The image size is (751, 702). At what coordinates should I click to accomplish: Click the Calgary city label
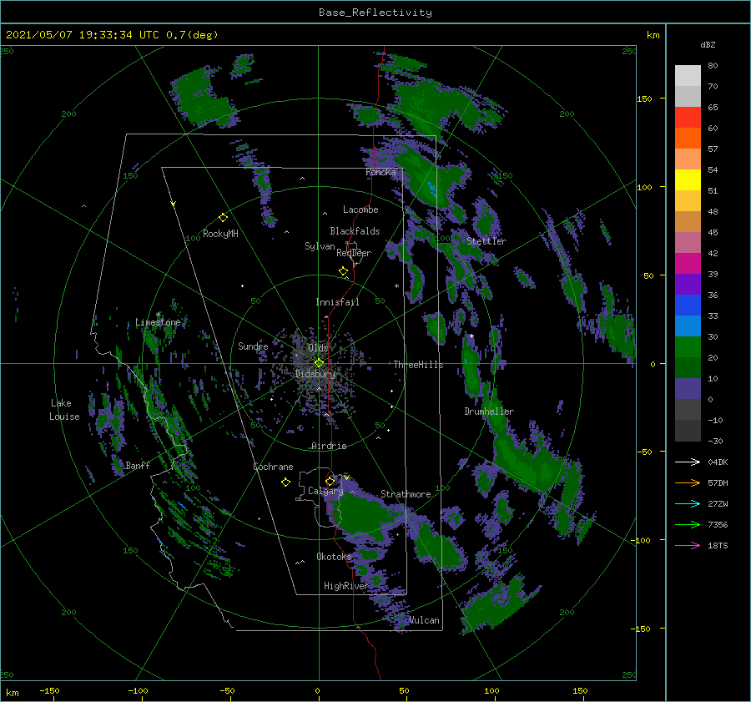click(x=325, y=491)
